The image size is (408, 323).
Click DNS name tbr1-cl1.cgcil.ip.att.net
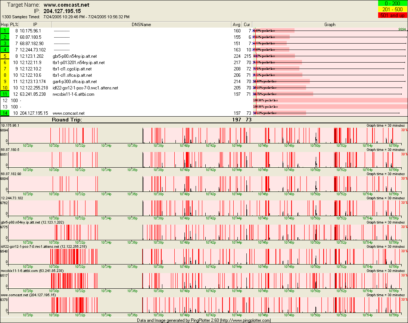point(72,69)
